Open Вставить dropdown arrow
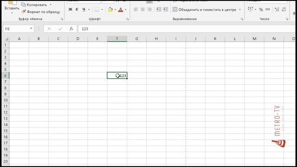The image size is (297, 167). tap(12, 13)
